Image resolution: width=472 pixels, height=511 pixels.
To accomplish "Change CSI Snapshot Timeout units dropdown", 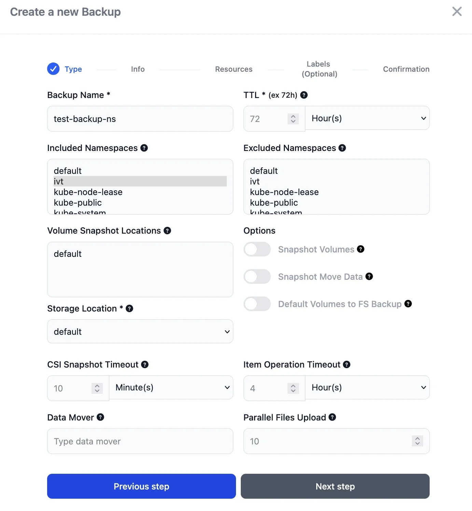I will point(171,387).
